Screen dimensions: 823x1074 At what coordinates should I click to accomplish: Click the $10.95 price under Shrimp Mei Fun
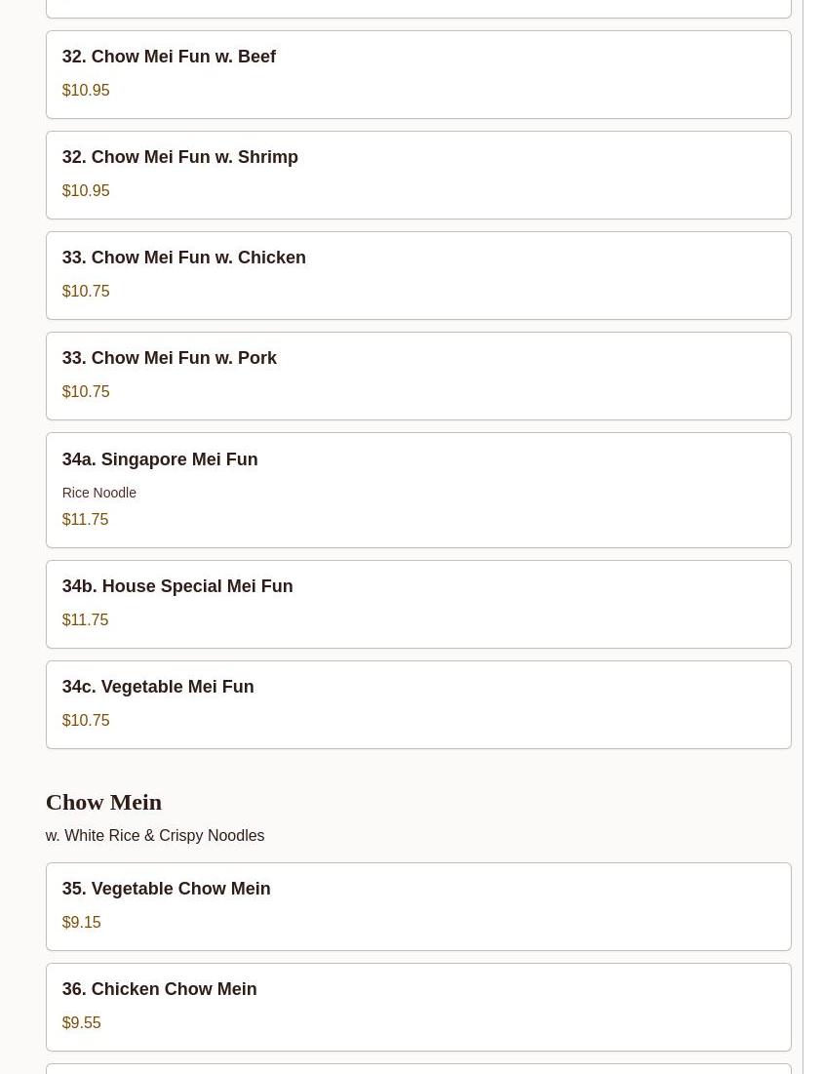point(86,190)
